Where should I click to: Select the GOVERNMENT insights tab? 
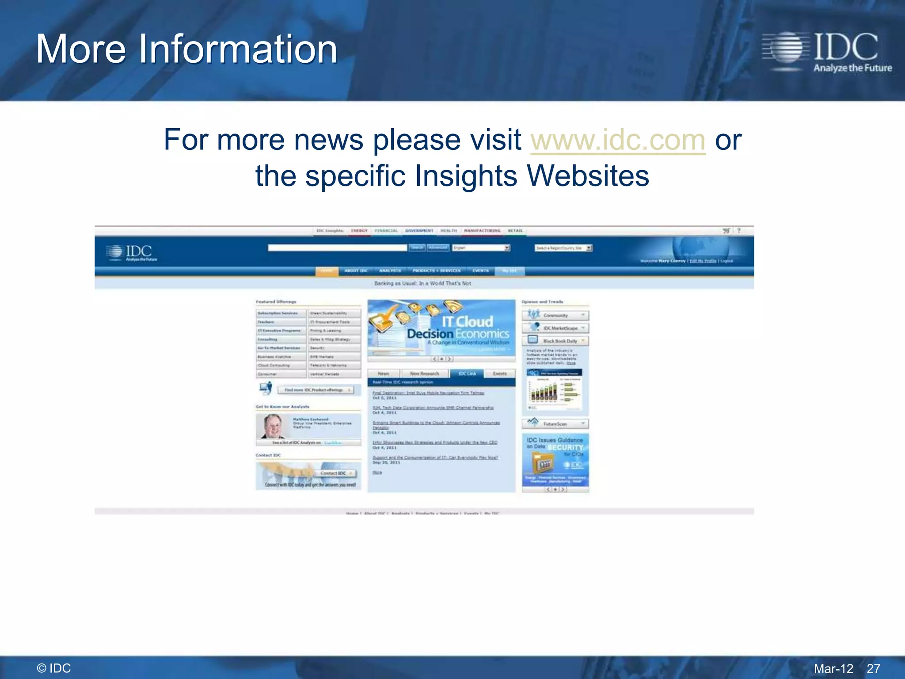coord(419,231)
